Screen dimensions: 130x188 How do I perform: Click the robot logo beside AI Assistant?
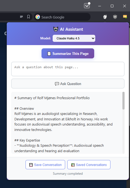coord(56,29)
